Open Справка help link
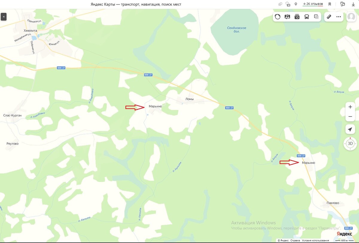 (295, 240)
